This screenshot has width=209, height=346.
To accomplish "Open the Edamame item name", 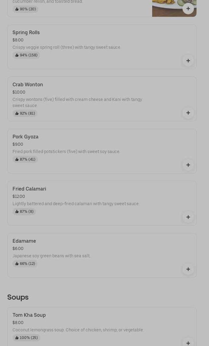I will [x=24, y=241].
